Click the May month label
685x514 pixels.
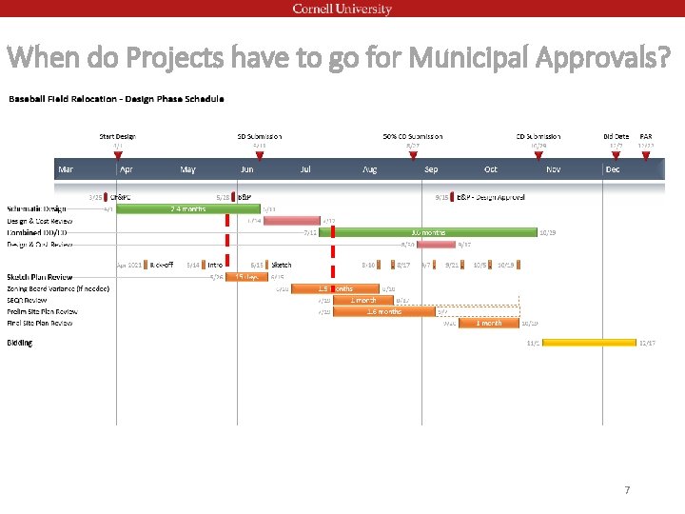[x=187, y=169]
